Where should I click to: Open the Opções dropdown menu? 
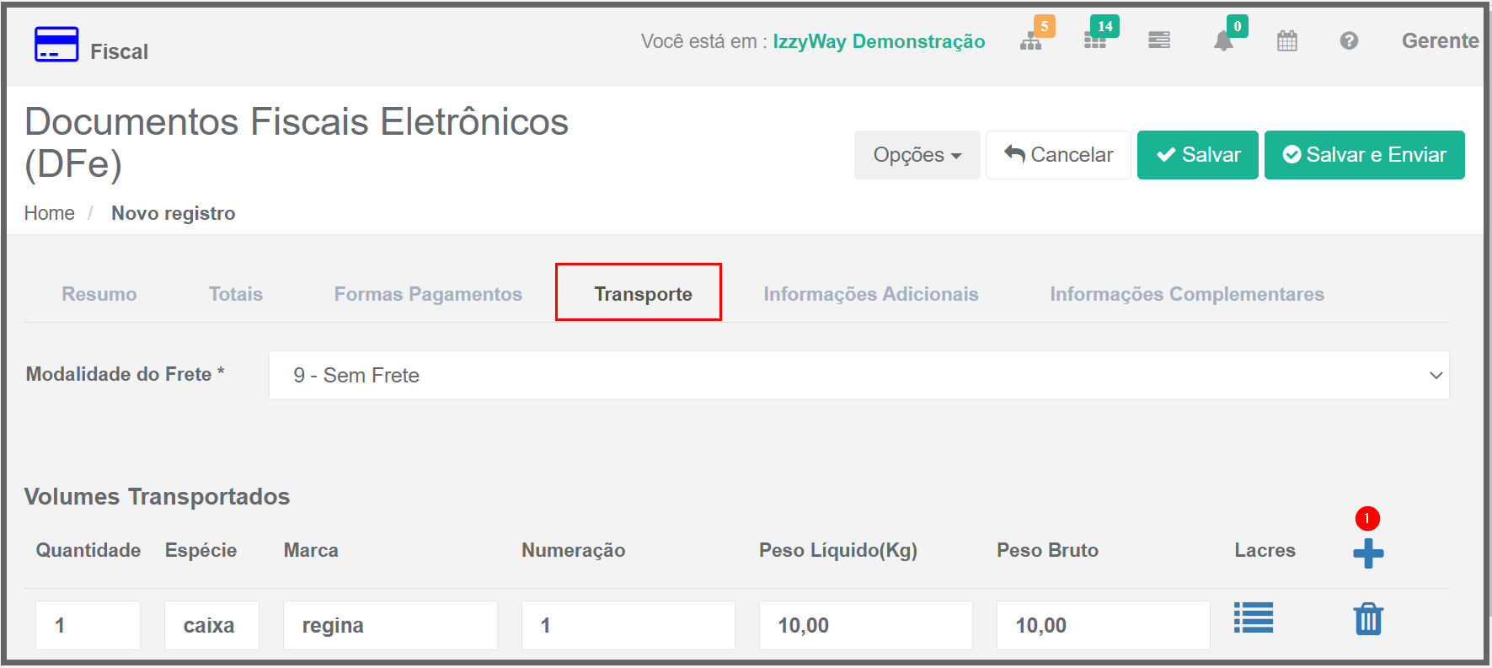(x=917, y=155)
